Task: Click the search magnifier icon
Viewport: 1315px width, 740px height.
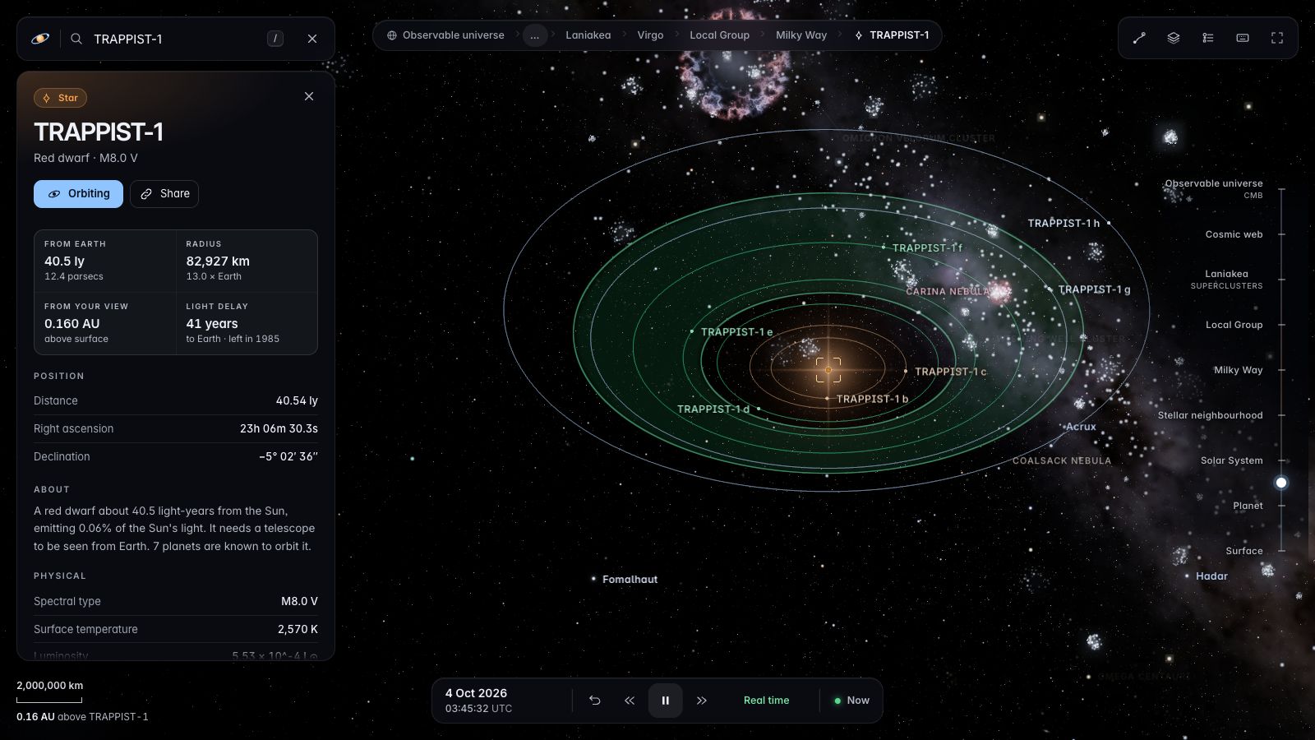Action: [x=76, y=39]
